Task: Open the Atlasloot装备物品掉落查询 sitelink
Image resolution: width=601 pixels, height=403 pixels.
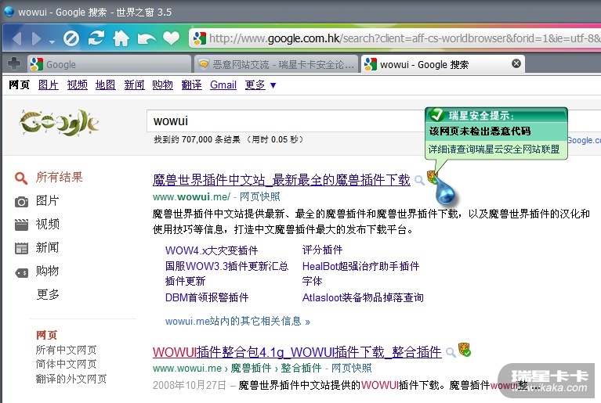Action: (x=363, y=297)
